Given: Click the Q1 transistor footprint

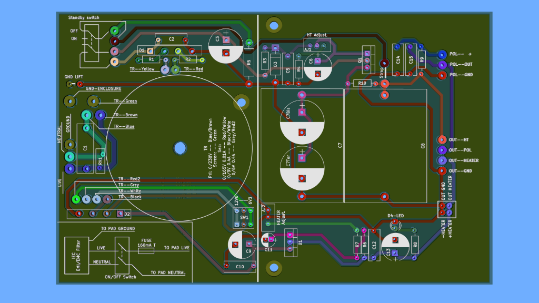Looking at the screenshot, I should pyautogui.click(x=368, y=61).
